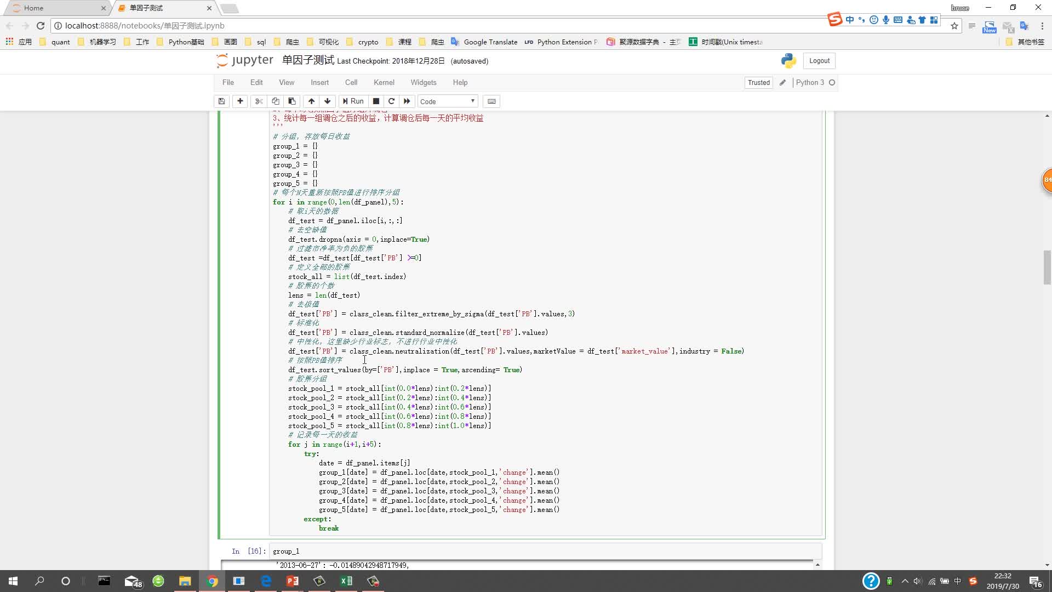Image resolution: width=1052 pixels, height=592 pixels.
Task: Restart the kernel circular arrow icon
Action: click(391, 101)
